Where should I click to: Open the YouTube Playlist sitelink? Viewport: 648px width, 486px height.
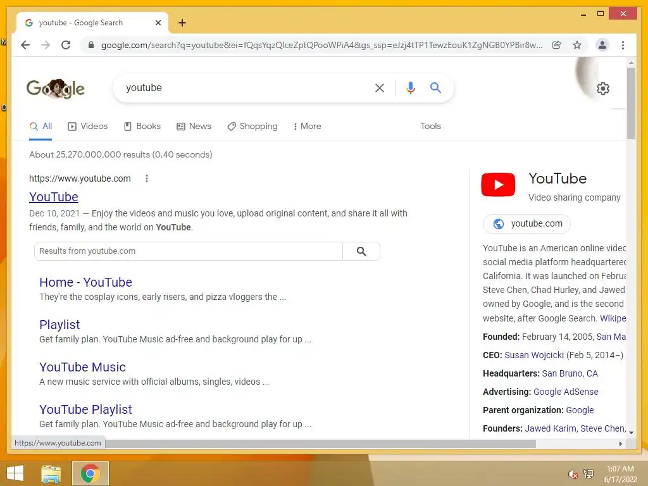pyautogui.click(x=85, y=409)
